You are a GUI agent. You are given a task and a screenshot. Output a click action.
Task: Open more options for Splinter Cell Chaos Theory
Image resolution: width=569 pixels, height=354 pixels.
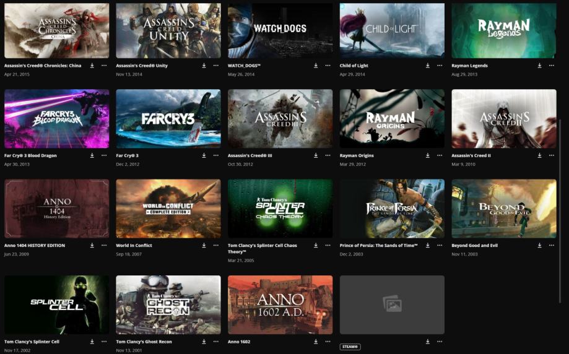328,245
